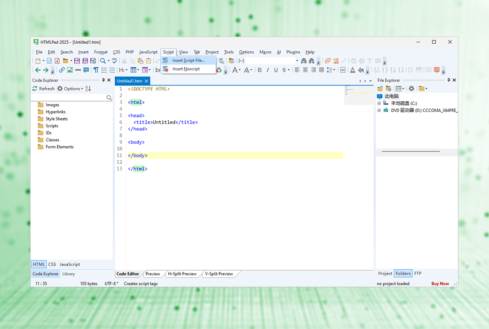Viewport: 489px width, 329px height.
Task: Switch to the H-Split Preview tab
Action: point(182,274)
